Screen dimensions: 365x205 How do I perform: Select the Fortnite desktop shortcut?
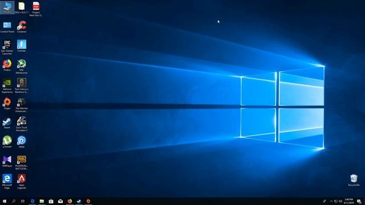22,46
